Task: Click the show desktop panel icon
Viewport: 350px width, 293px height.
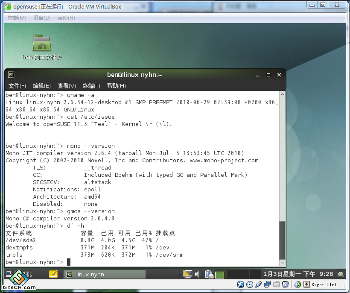Action: 341,274
